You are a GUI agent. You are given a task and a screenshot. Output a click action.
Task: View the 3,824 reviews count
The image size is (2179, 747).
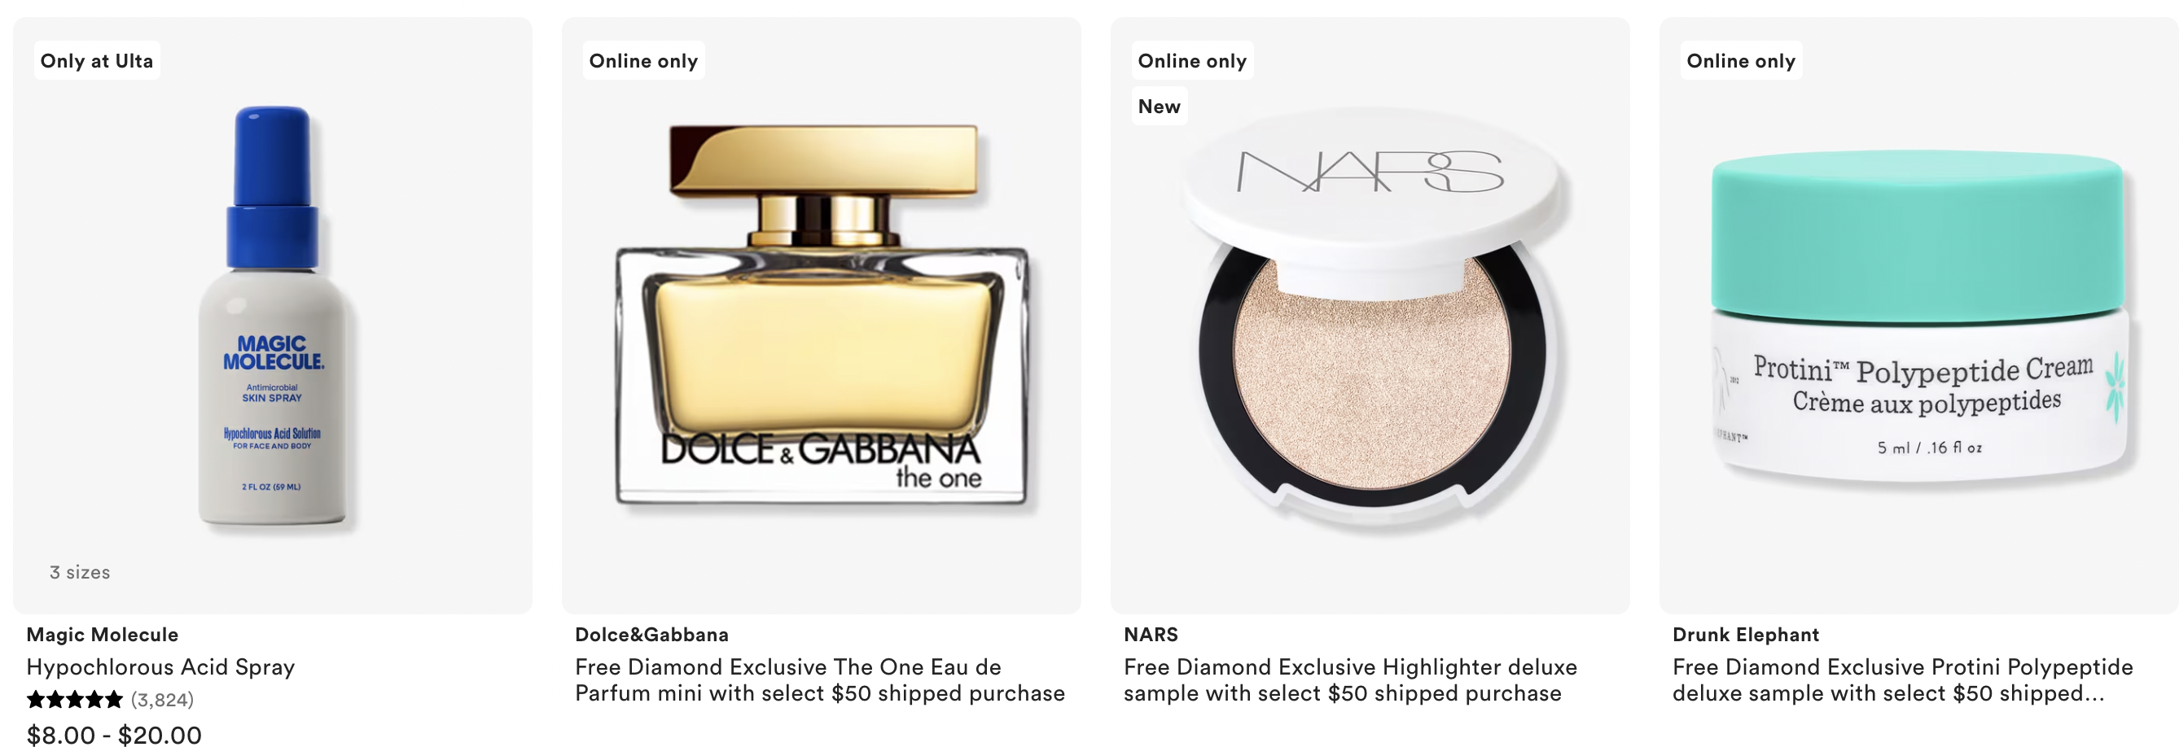[162, 700]
